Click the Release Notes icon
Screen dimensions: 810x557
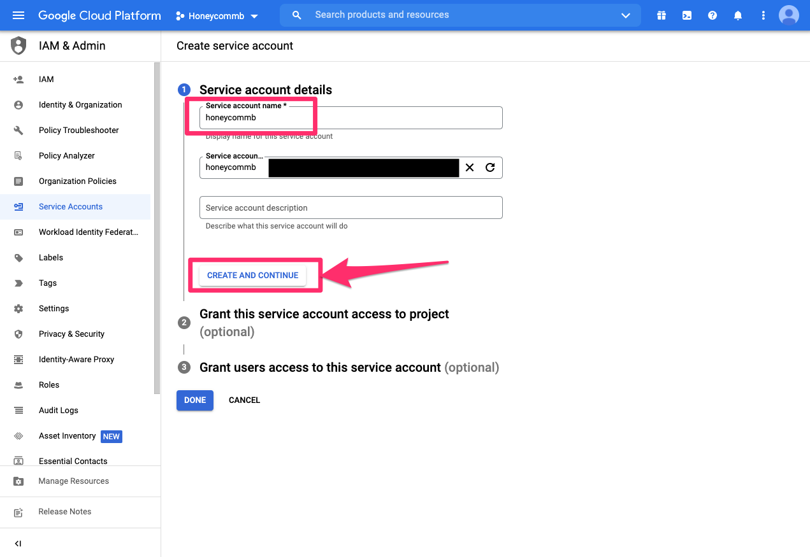click(x=18, y=512)
